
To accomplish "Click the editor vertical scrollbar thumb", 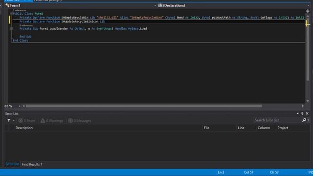I will [x=308, y=50].
